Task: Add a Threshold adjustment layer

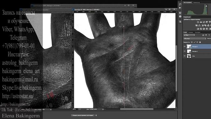Action: click(x=204, y=29)
